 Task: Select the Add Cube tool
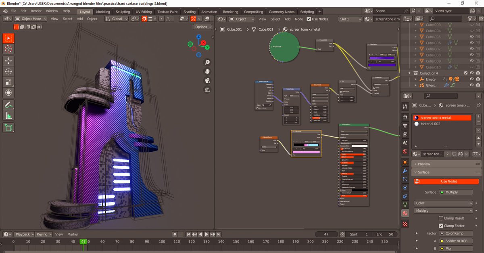click(8, 128)
